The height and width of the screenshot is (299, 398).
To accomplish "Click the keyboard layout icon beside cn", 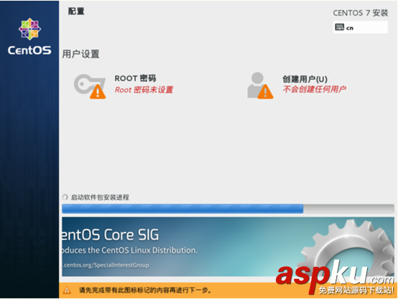I will coord(339,27).
